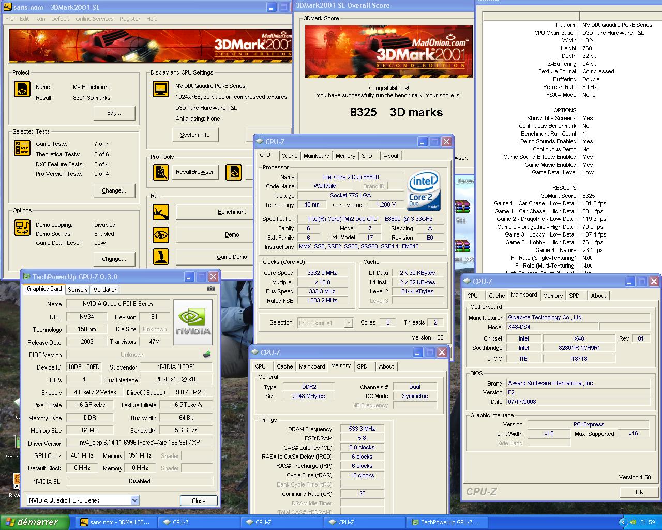Viewport: 662px width, 530px height.
Task: Open the Help menu in 3DMark
Action: (x=152, y=19)
